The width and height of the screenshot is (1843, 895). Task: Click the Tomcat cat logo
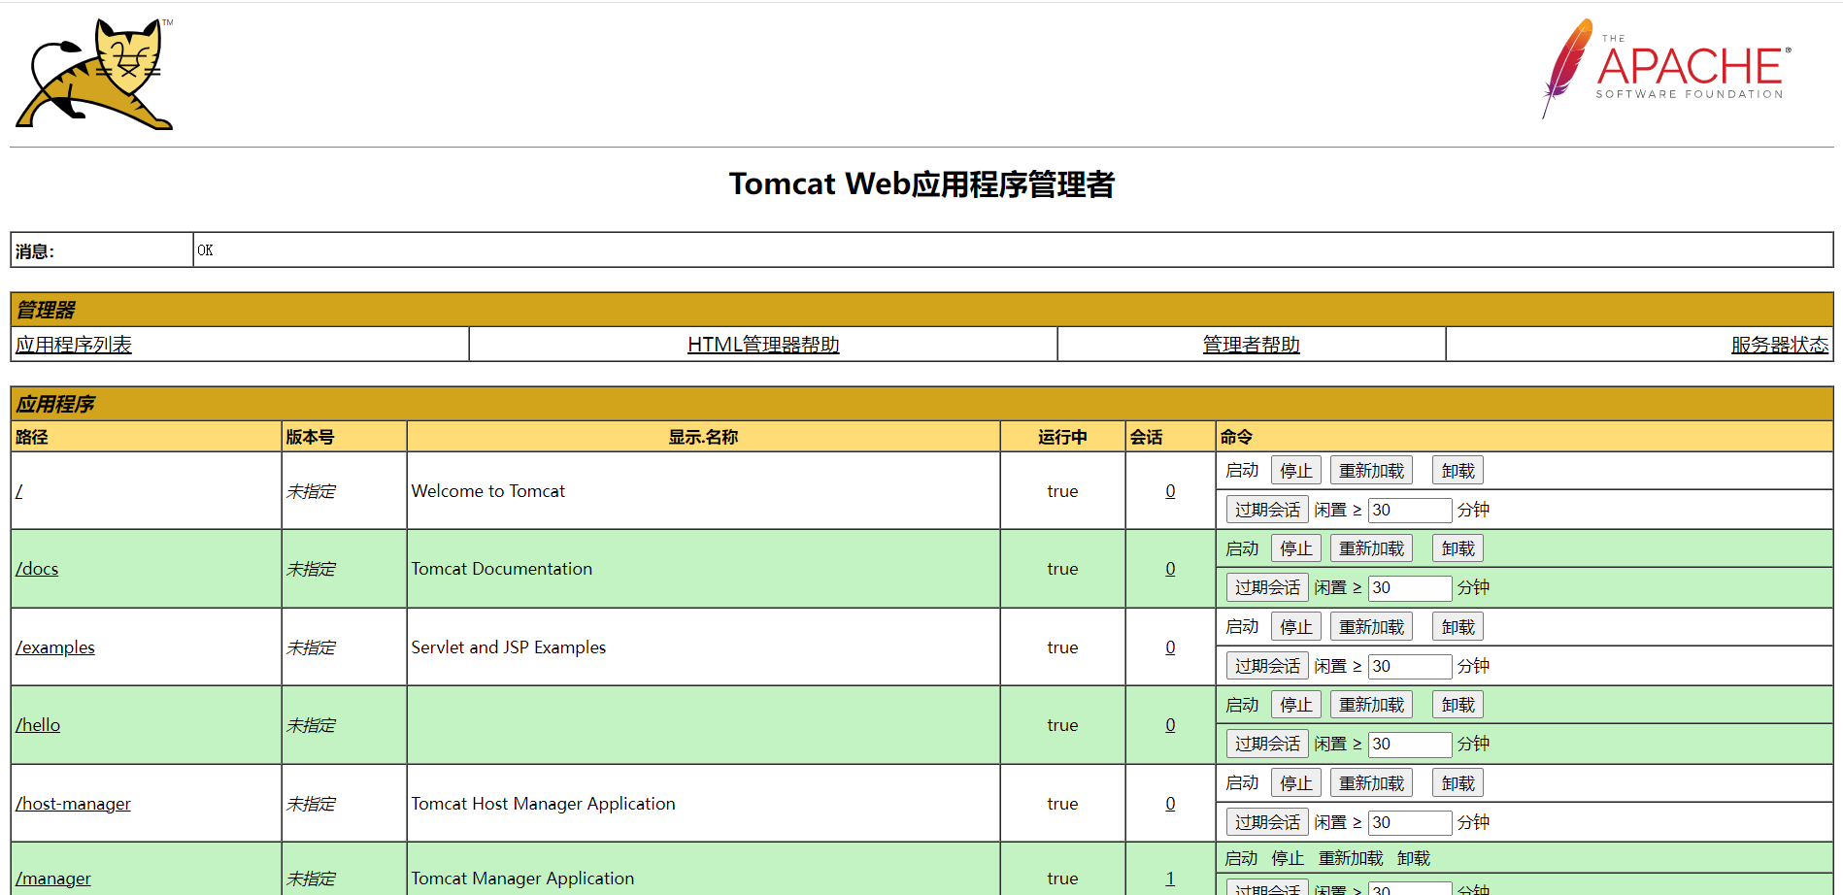point(92,73)
